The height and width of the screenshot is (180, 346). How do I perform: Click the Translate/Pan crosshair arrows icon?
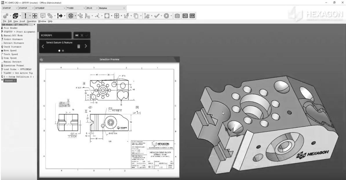[x=35, y=15]
